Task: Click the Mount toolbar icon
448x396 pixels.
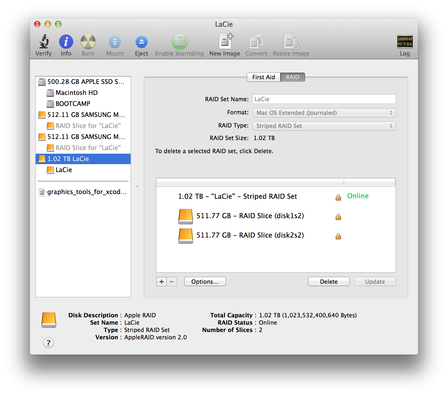Action: click(x=115, y=42)
